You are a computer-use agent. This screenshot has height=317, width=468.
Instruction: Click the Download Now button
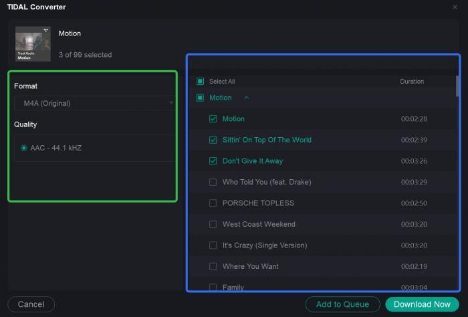[x=422, y=304]
